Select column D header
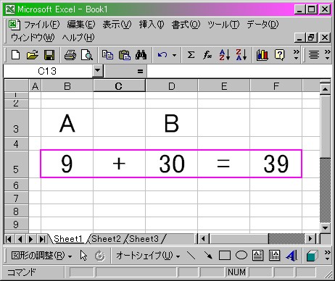The height and width of the screenshot is (281, 335). pyautogui.click(x=171, y=86)
